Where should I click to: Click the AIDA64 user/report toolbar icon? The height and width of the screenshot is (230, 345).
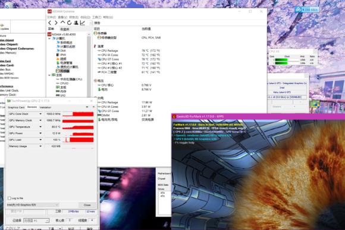[x=76, y=23]
